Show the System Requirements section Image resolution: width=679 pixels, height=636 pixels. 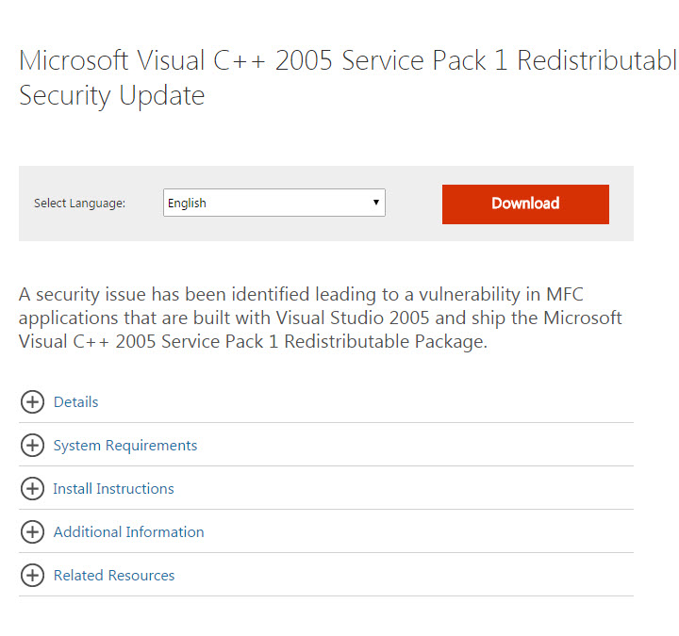(x=125, y=445)
